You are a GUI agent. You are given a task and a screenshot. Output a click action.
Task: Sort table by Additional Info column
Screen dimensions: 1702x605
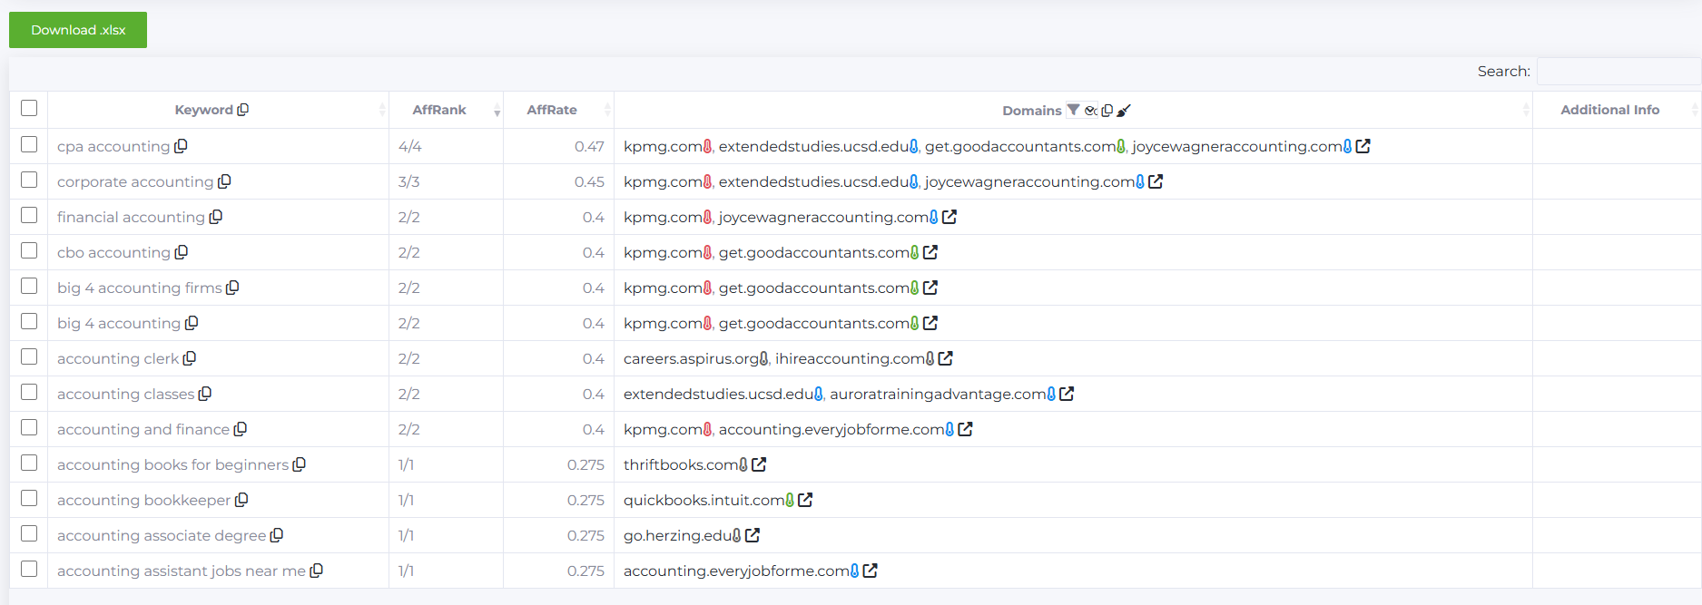click(1609, 110)
